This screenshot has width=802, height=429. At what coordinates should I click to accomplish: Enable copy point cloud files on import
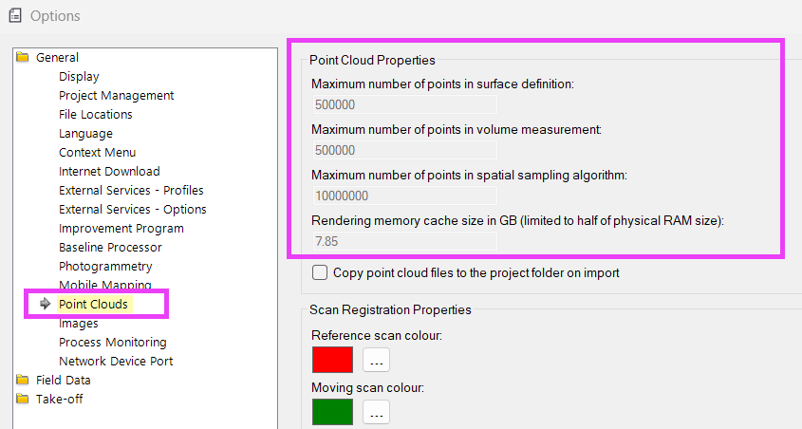[x=320, y=273]
